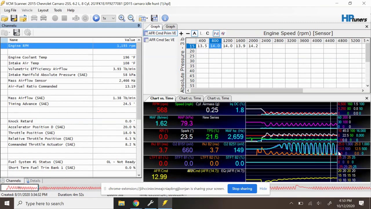
Task: Zoom out with the minus magnifier icon
Action: (x=131, y=18)
